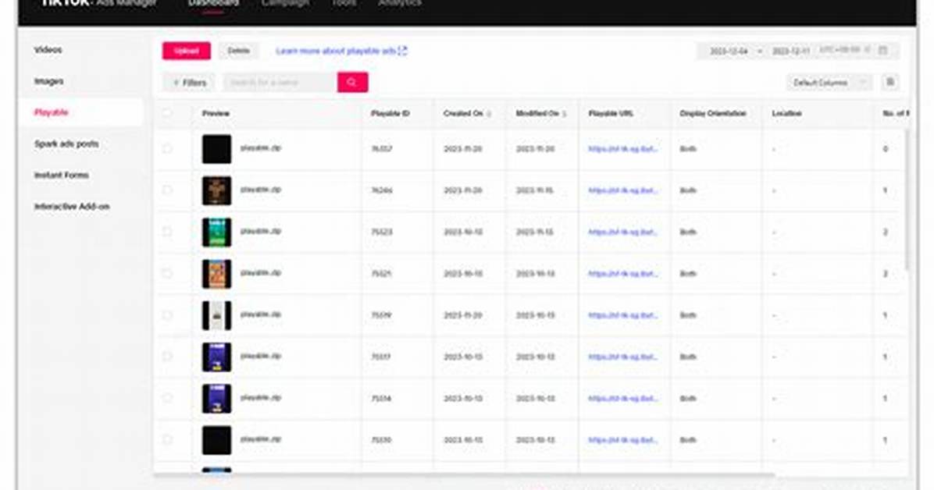Click the Search for a name field
The width and height of the screenshot is (934, 490).
tap(280, 82)
